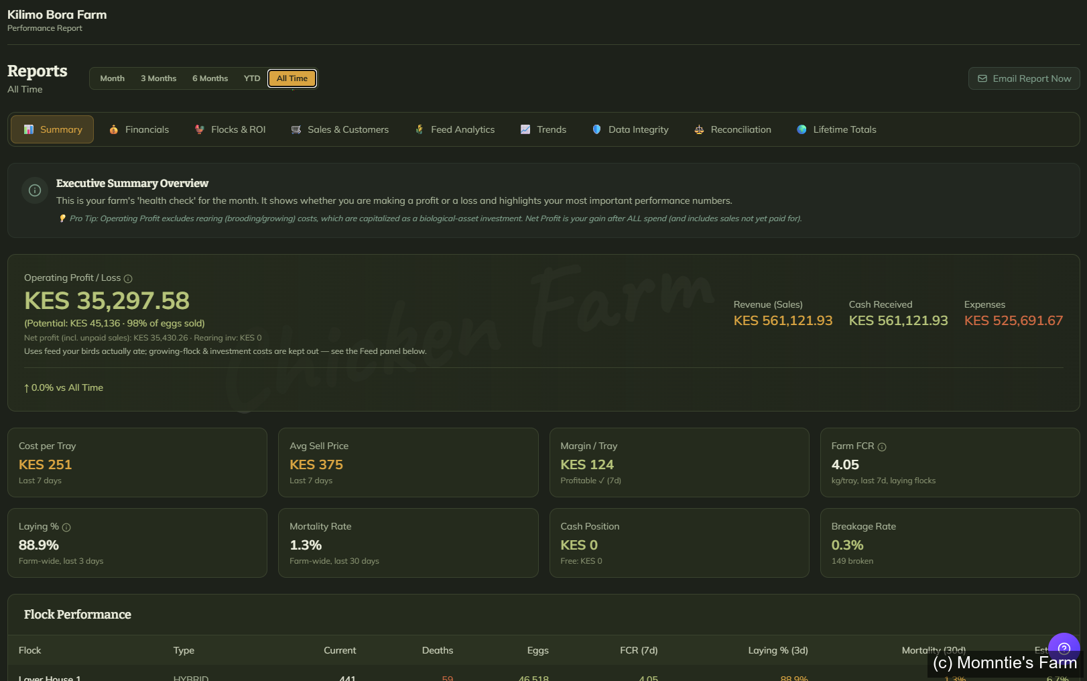
Task: Open the Reconciliation tab
Action: point(733,129)
